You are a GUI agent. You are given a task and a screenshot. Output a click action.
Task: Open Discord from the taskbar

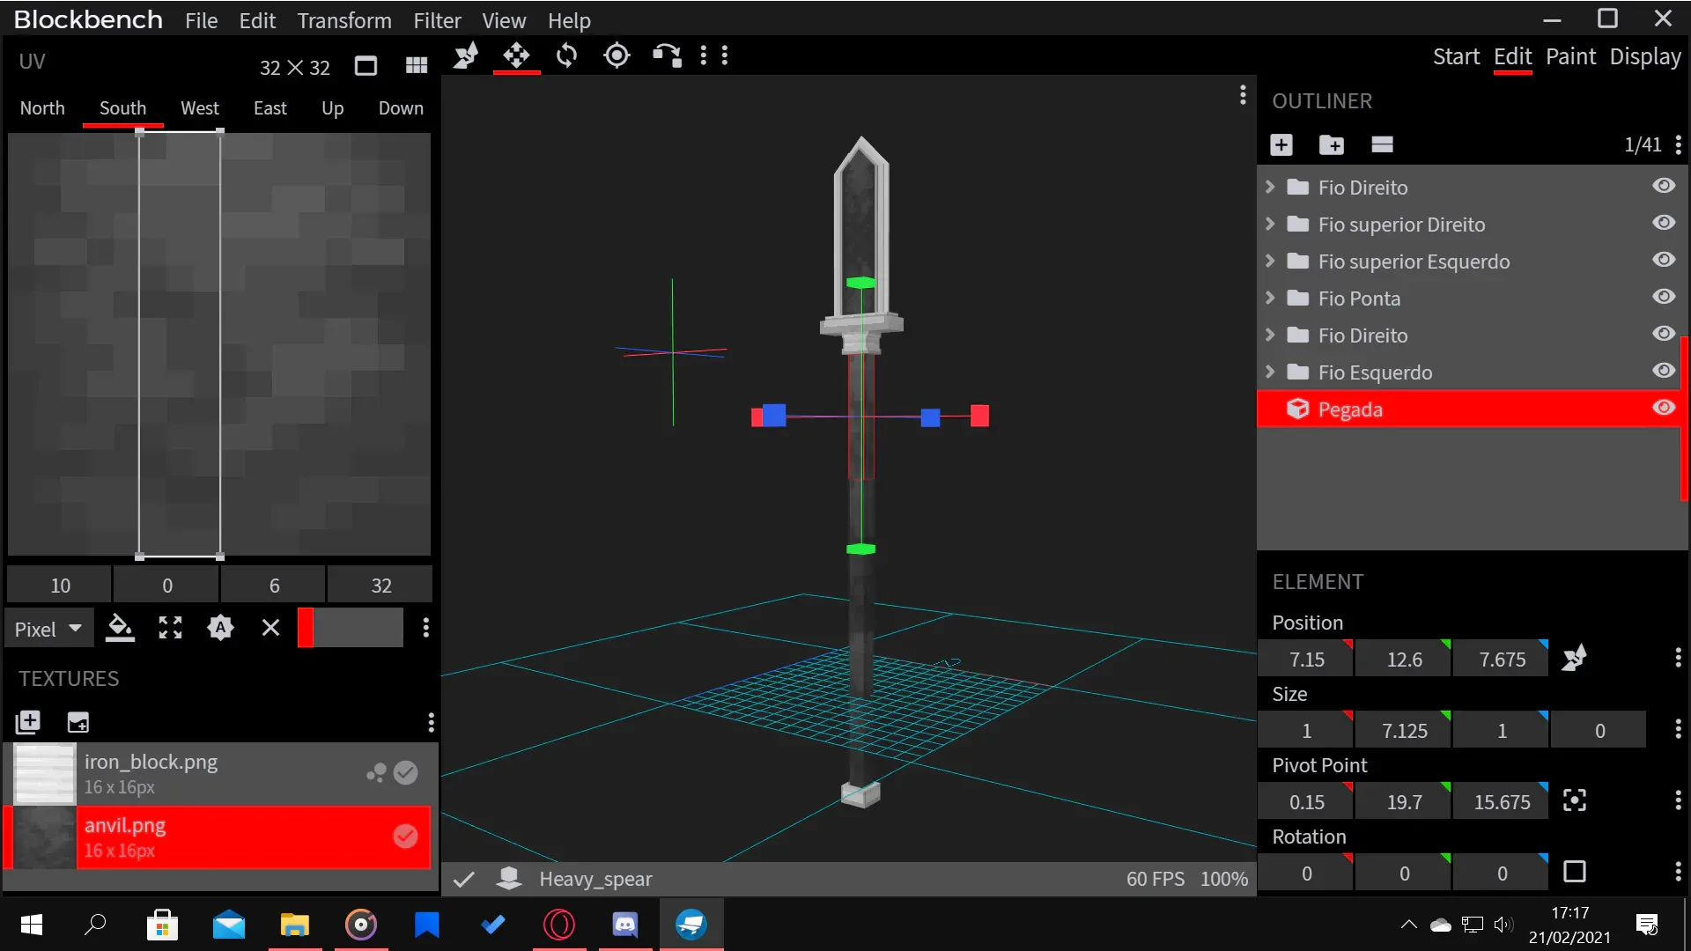[625, 924]
